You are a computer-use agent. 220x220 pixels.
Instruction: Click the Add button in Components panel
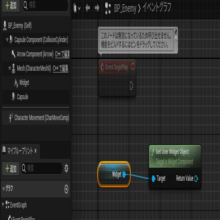[11, 6]
